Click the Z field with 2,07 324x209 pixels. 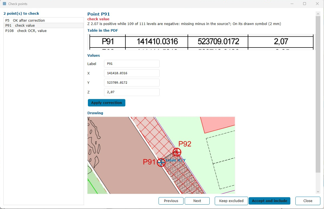click(x=132, y=92)
